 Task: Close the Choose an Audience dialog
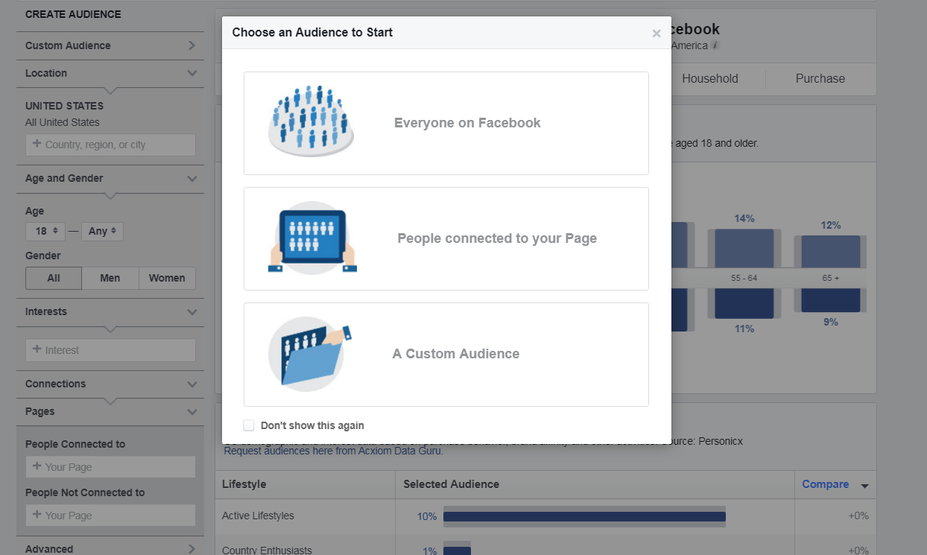click(657, 34)
